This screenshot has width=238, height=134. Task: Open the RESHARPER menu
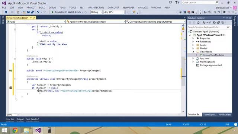click(128, 7)
